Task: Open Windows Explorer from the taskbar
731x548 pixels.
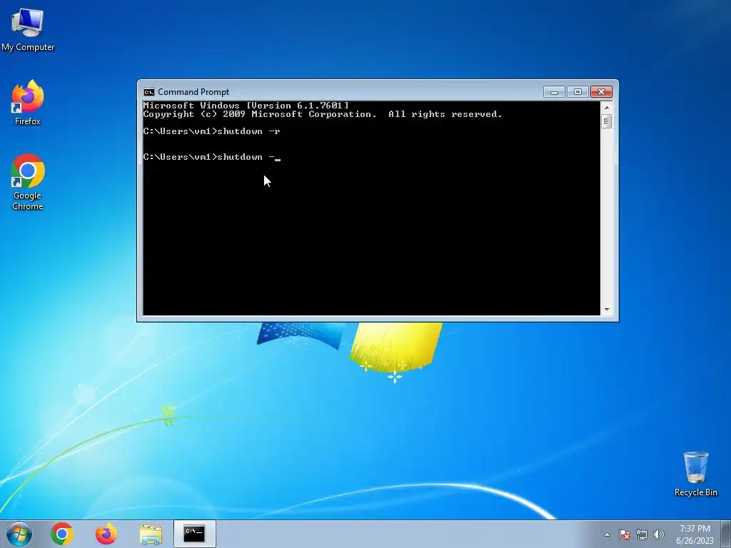Action: (x=151, y=534)
